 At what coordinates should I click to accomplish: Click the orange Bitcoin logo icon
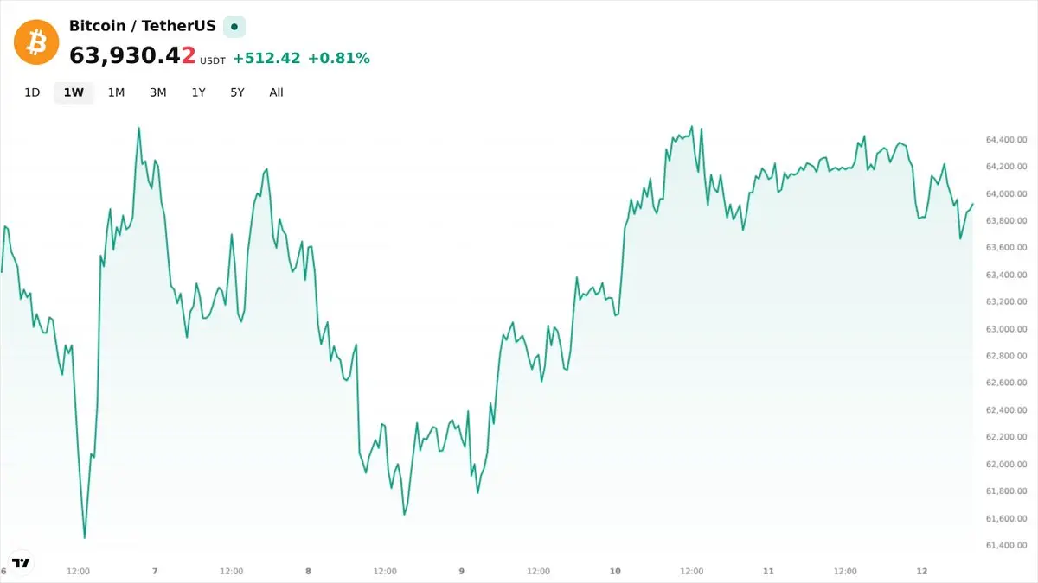pos(36,41)
